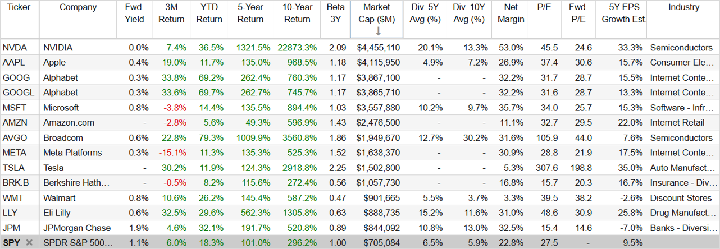720x249 pixels.
Task: Select Tesla forward P/E 198.8
Action: click(580, 168)
